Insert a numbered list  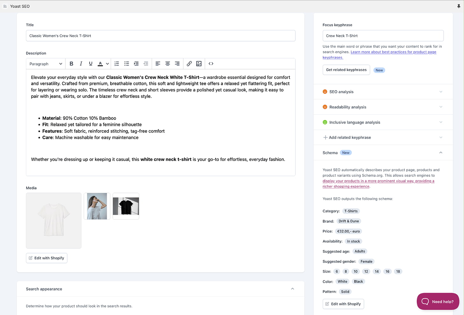point(117,64)
